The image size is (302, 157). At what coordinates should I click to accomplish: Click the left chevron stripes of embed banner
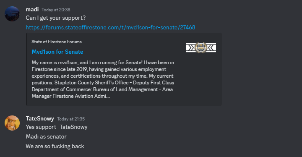(190, 47)
